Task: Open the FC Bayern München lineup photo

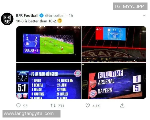Action: click(48, 81)
